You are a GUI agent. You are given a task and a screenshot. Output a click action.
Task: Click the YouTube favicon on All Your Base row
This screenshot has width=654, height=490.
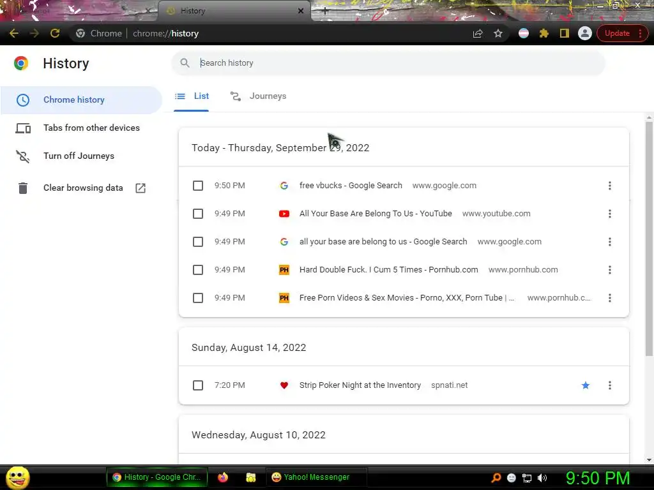pos(284,214)
